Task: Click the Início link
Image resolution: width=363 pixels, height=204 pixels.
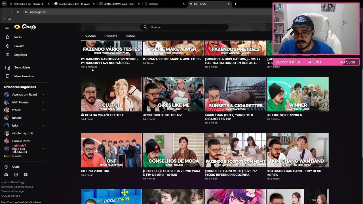Action: coord(18,37)
